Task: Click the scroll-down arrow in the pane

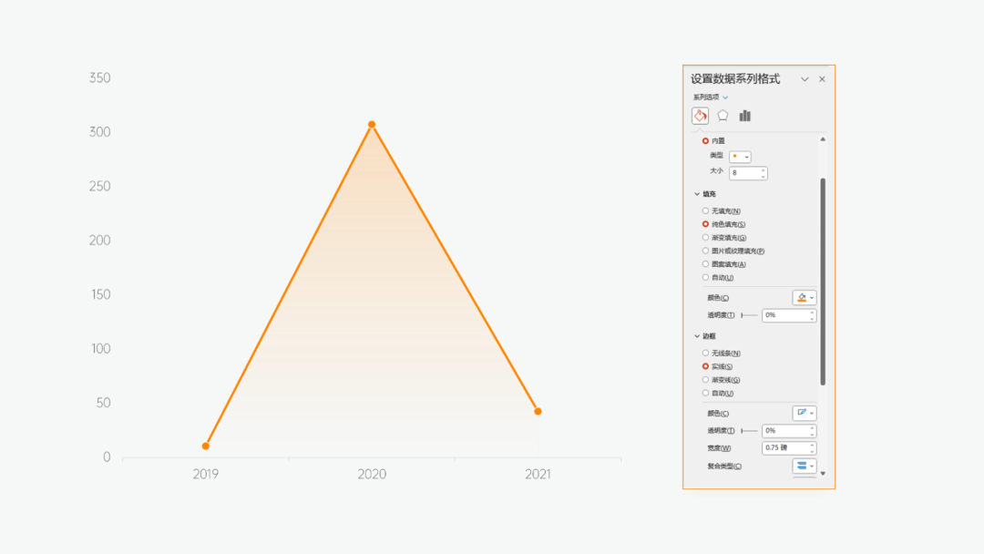Action: pyautogui.click(x=823, y=473)
